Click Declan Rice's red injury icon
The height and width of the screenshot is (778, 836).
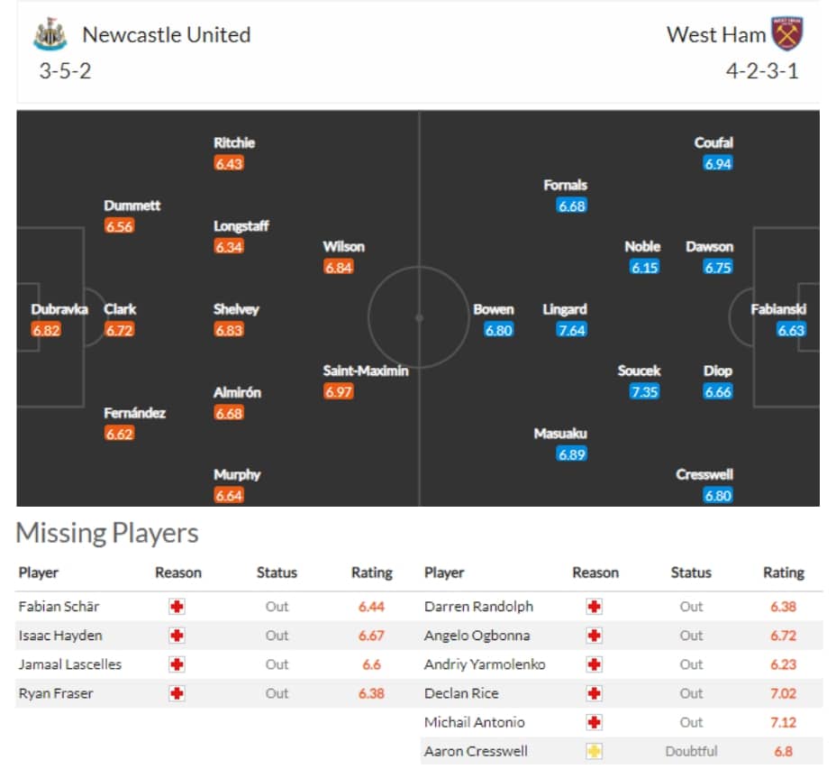(594, 693)
